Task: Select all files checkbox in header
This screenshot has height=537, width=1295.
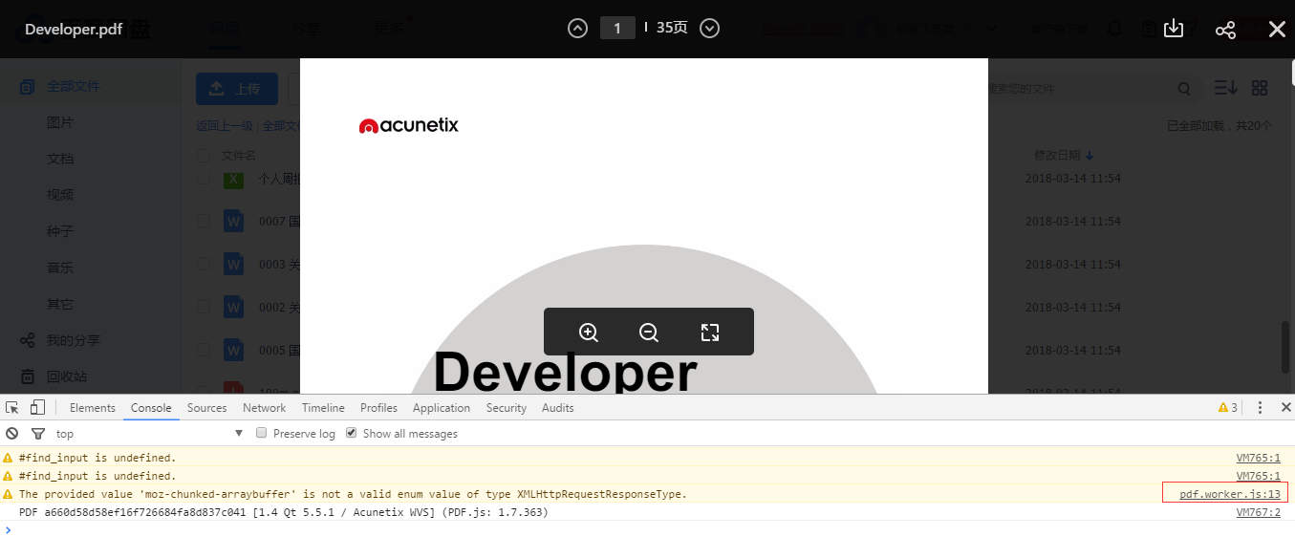Action: pyautogui.click(x=204, y=155)
